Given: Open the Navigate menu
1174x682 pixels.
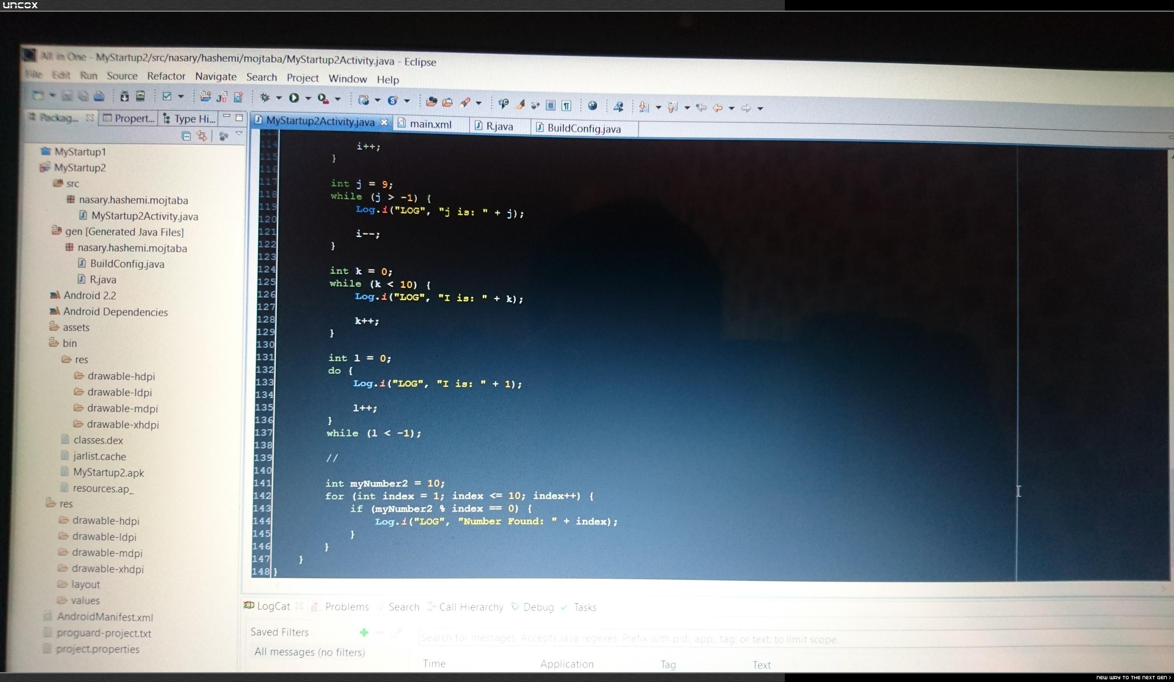Looking at the screenshot, I should tap(216, 77).
